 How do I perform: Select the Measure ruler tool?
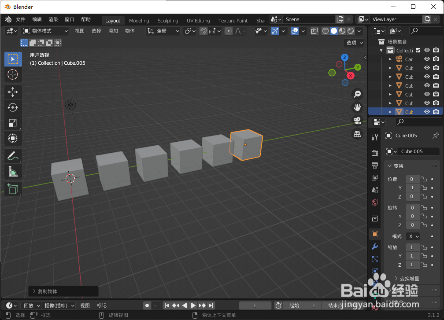tap(13, 172)
